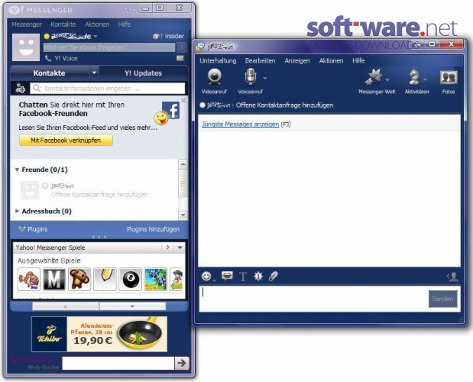Open the Unterhaltung menu in chat window
473x382 pixels.
(218, 60)
